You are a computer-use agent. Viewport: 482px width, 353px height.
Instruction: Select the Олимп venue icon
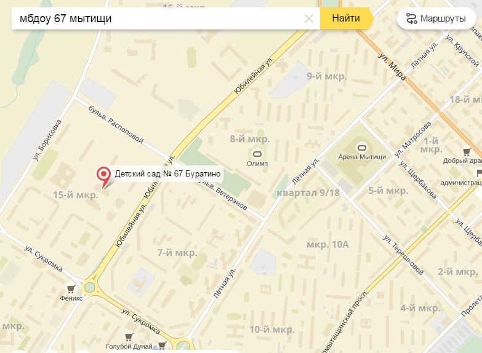click(257, 154)
